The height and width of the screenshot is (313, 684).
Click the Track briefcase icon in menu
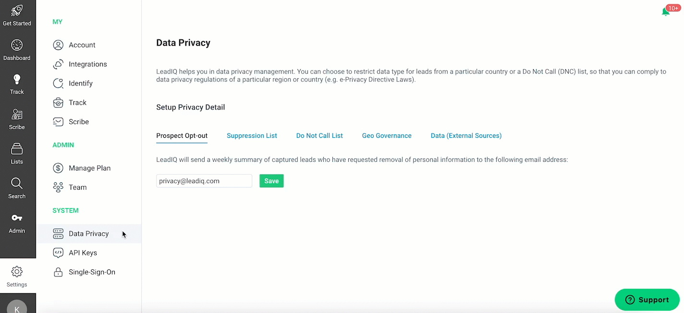click(x=58, y=103)
